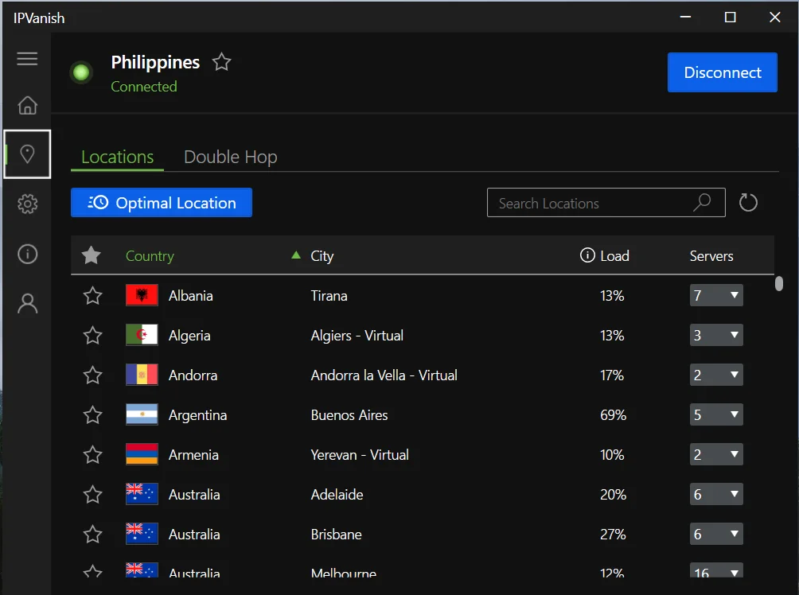Sort the list by City column
Screen dimensions: 799x595
click(x=322, y=255)
